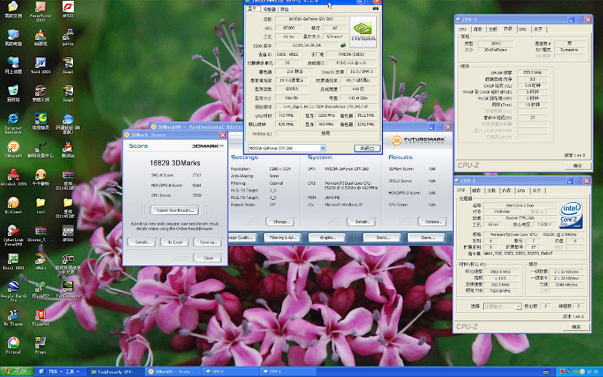
Task: Switch to 3DMark06 taskbar item
Action: [x=173, y=372]
